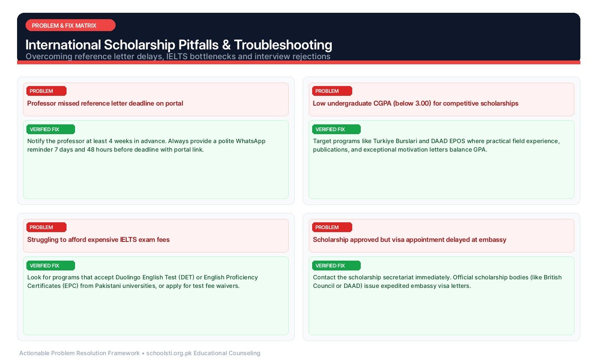Viewport: 597px width, 362px height.
Task: Click the fix text 'Notify the professor at least 4 weeks'
Action: tap(147, 145)
